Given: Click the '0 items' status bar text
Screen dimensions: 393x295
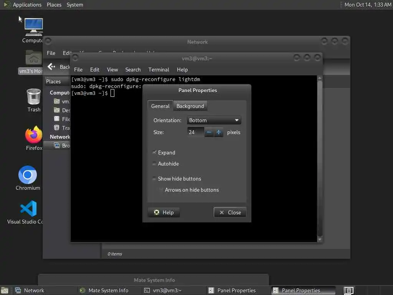Looking at the screenshot, I should [x=115, y=254].
